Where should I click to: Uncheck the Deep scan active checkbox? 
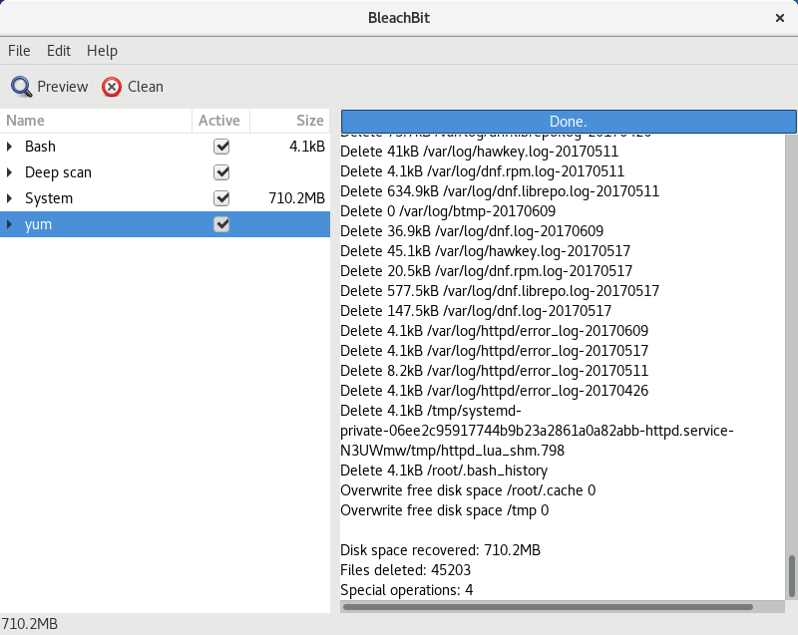[221, 172]
